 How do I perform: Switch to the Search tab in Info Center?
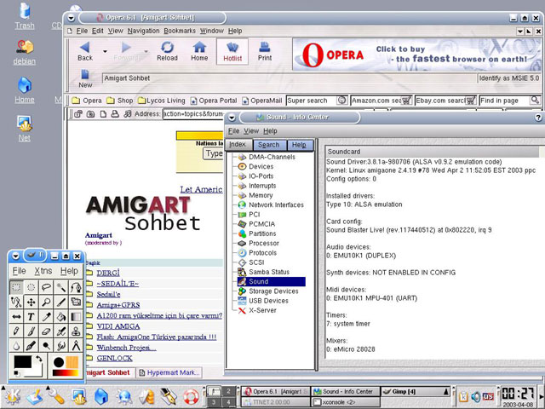tap(268, 145)
